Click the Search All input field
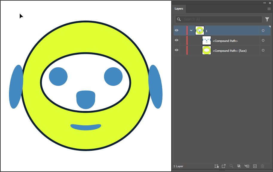 point(219,19)
